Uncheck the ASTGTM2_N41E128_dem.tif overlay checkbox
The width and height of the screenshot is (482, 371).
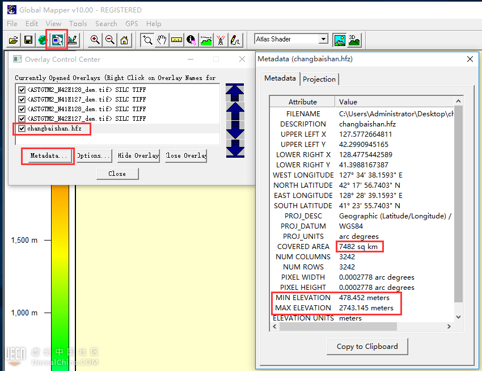tap(22, 109)
